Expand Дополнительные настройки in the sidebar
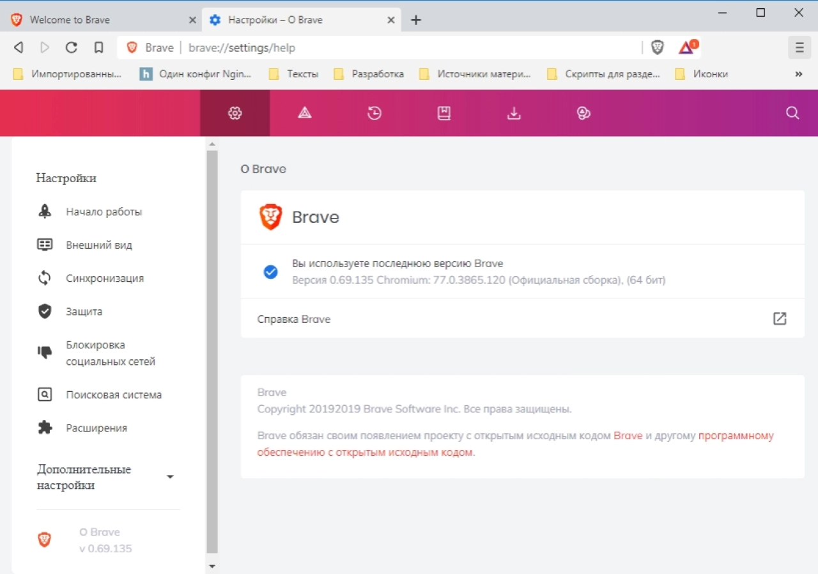 pos(106,477)
